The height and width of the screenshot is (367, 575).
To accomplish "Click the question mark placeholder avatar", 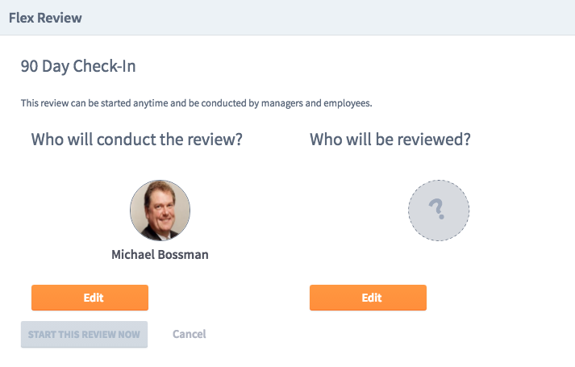I will 439,210.
